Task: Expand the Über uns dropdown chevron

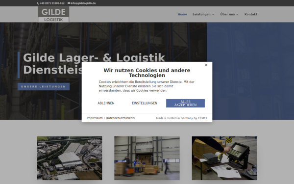Action: (x=237, y=14)
